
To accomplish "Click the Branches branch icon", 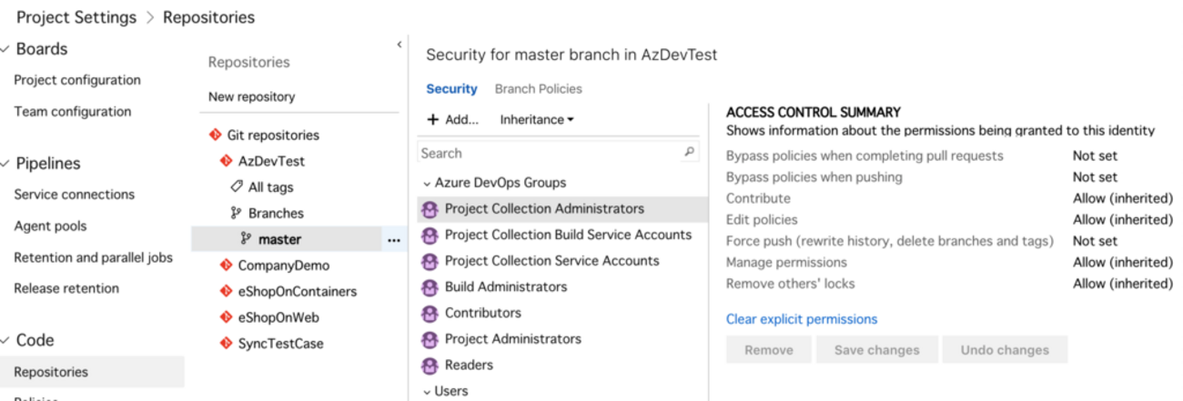I will 237,213.
